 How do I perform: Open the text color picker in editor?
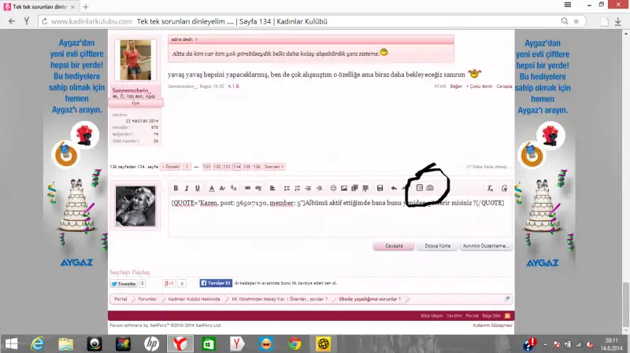pyautogui.click(x=211, y=189)
